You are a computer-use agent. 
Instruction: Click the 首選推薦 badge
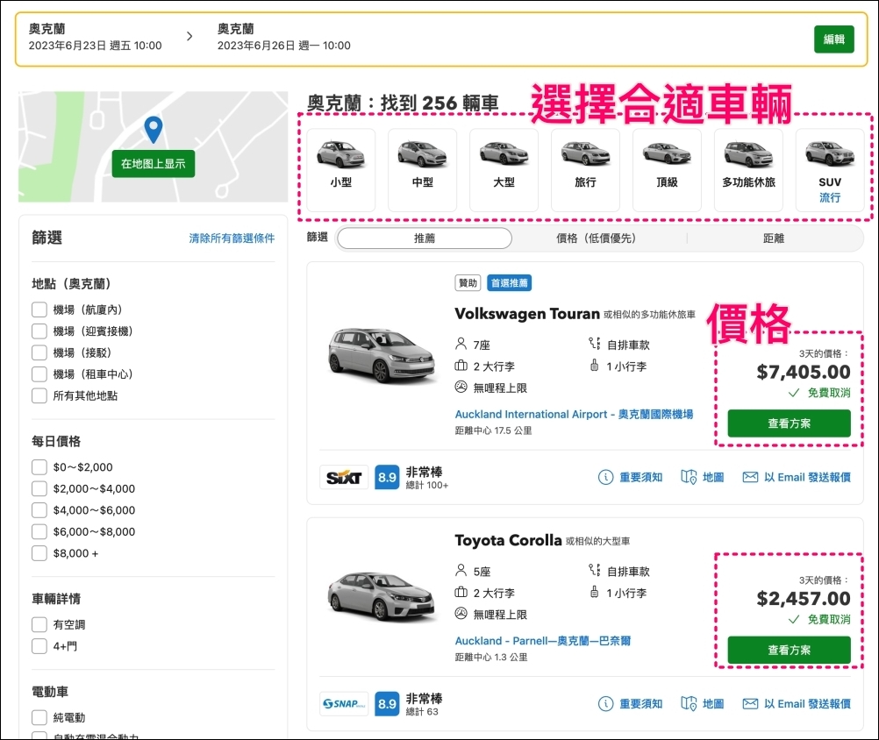tap(509, 283)
